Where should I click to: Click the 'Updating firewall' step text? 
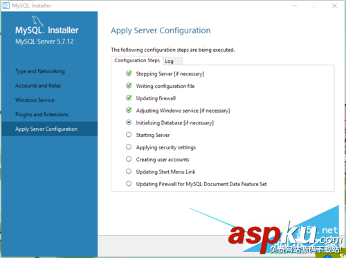tap(156, 98)
